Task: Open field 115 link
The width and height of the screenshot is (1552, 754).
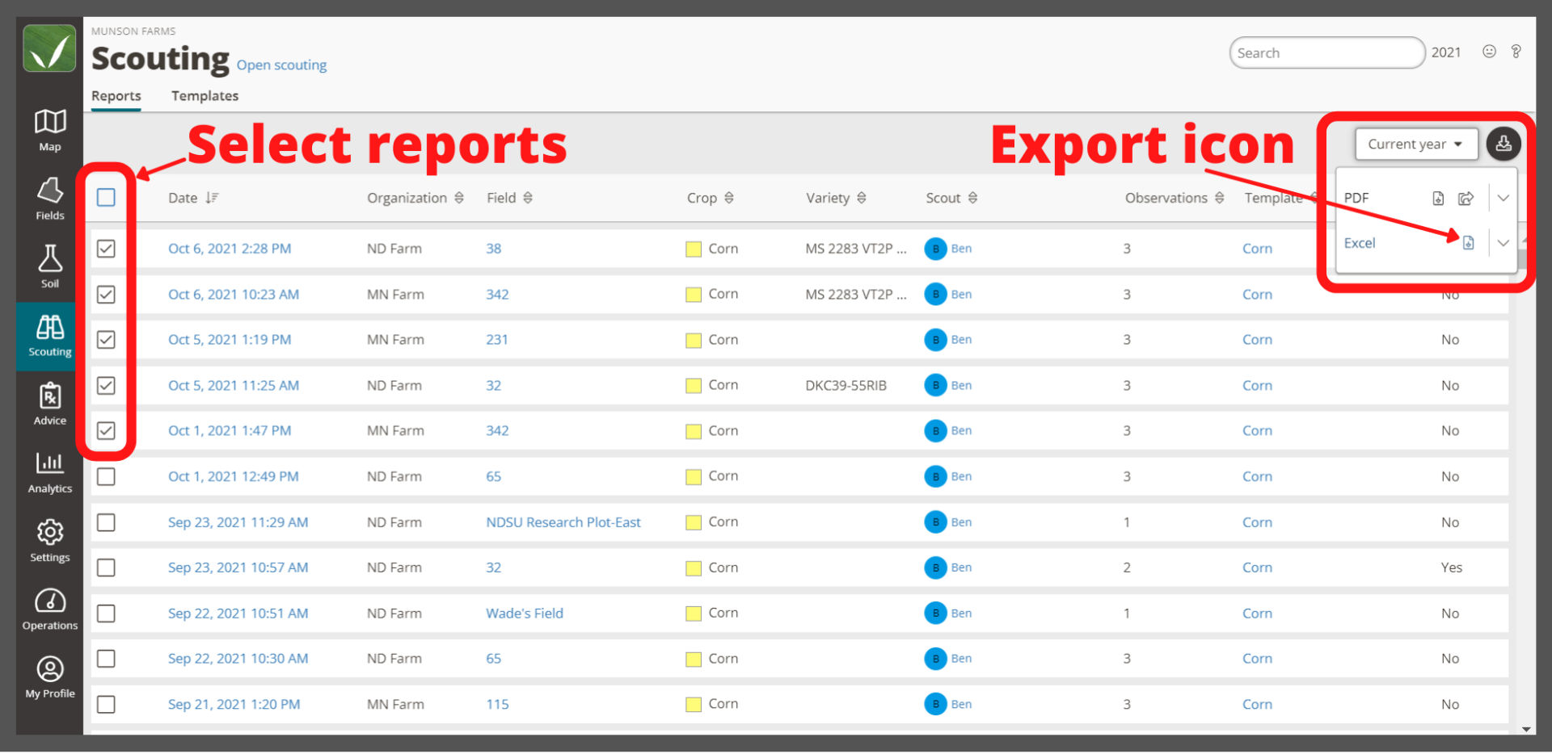Action: tap(497, 704)
